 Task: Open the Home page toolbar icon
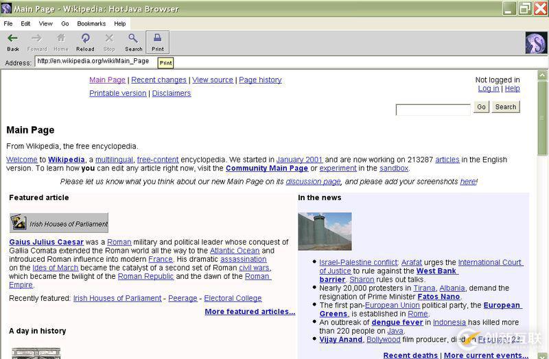[61, 42]
